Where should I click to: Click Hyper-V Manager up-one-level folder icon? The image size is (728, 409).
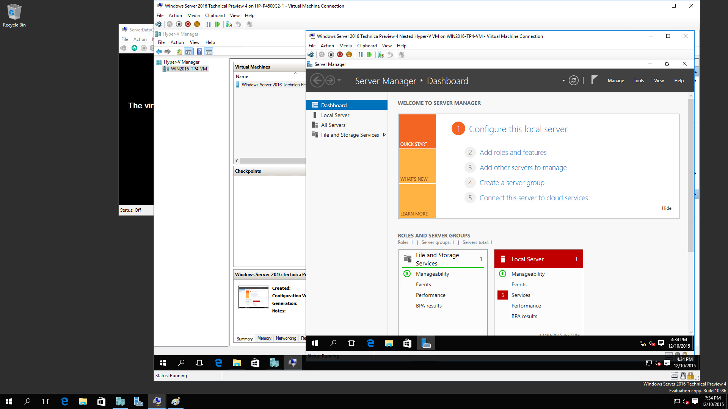[x=179, y=52]
